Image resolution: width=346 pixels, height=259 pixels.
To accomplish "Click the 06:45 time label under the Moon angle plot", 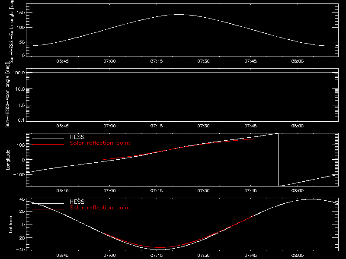I will 62,126.
